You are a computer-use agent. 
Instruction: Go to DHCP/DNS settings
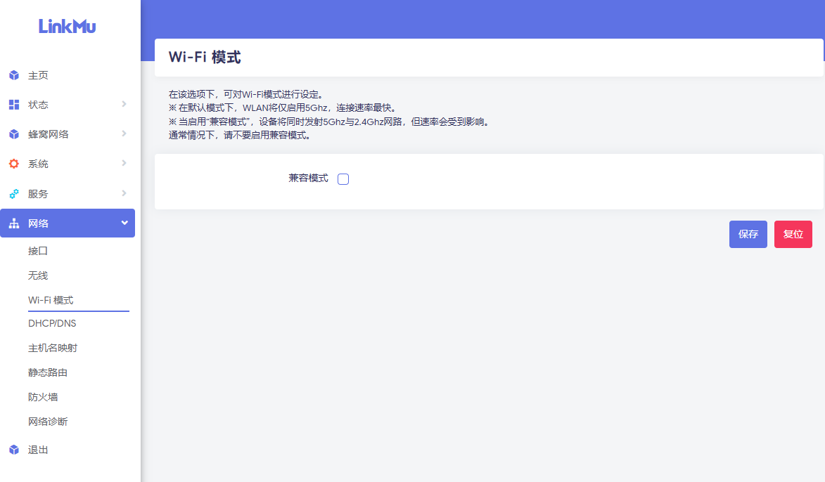52,323
